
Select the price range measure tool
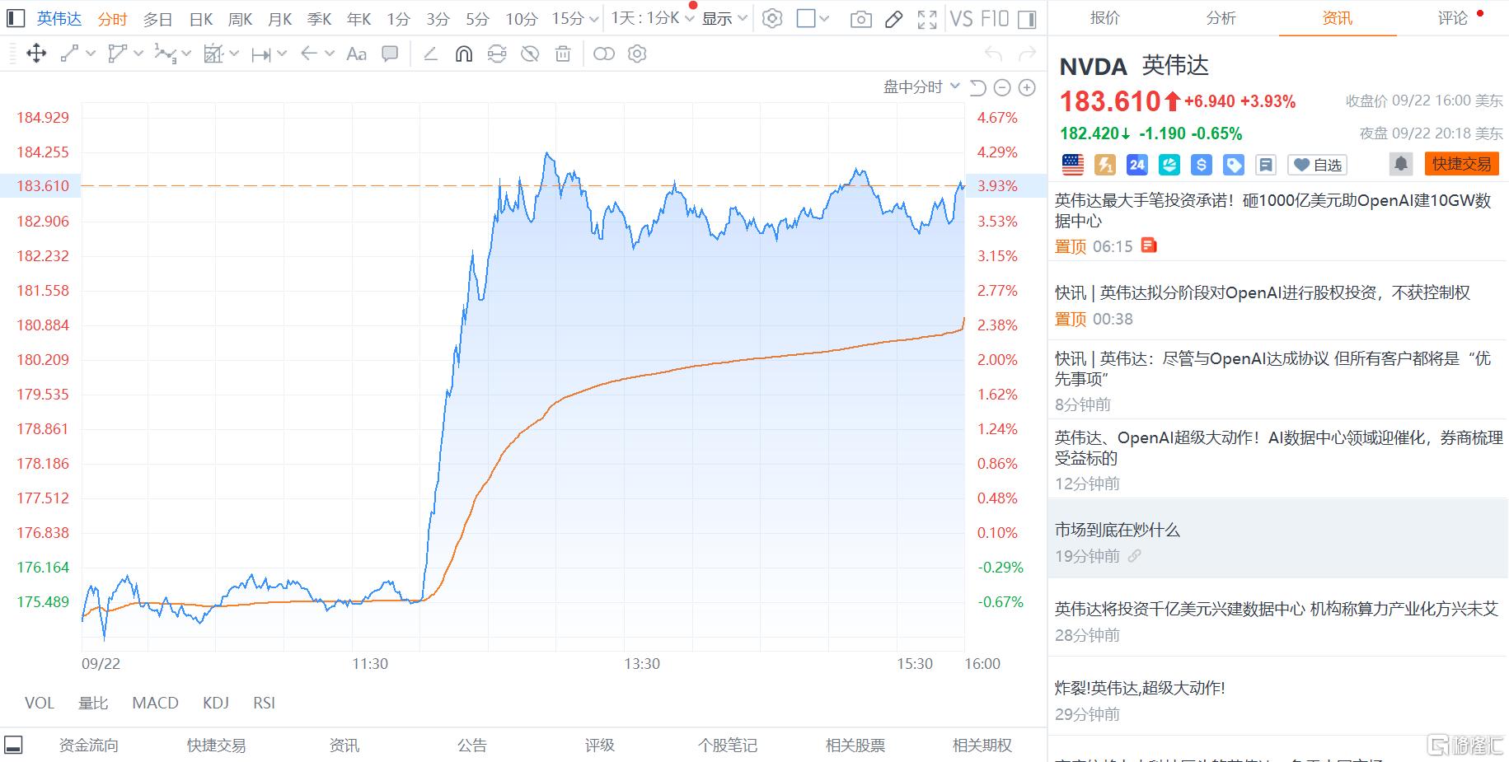click(261, 54)
